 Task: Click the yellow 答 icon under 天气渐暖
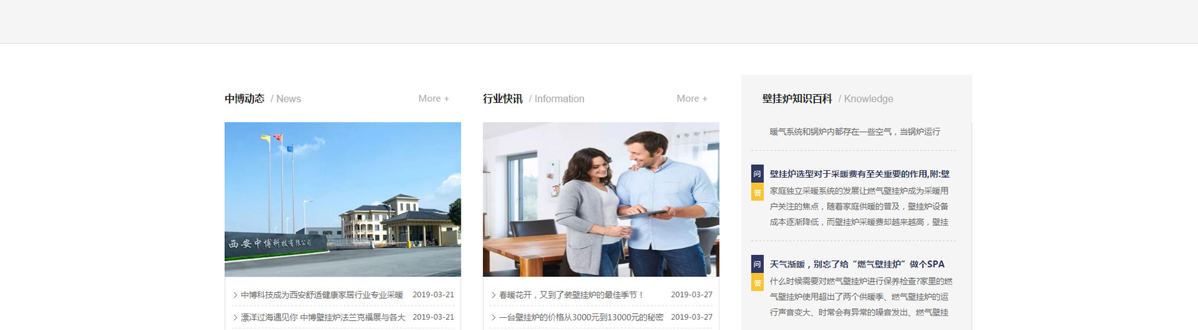coord(757,282)
